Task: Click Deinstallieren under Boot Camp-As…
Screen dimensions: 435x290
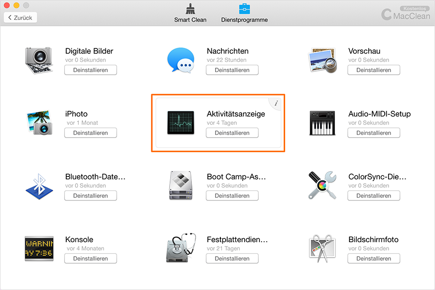Action: coord(232,196)
